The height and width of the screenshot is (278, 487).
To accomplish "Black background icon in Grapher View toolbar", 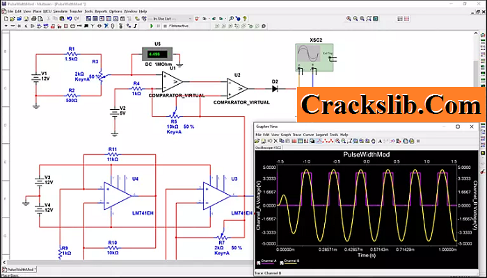I will 312,141.
